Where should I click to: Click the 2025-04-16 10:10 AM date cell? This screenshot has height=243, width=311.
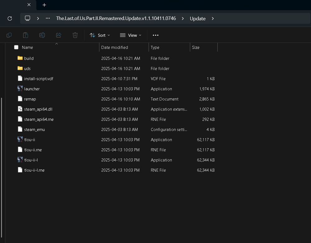coord(121,99)
